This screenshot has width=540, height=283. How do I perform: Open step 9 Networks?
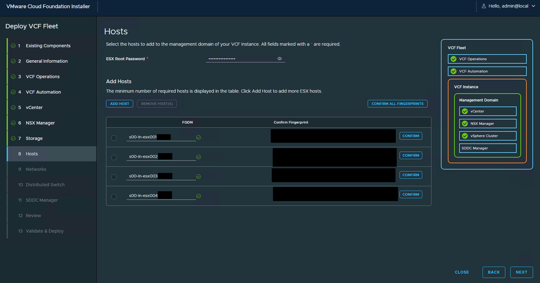51,169
